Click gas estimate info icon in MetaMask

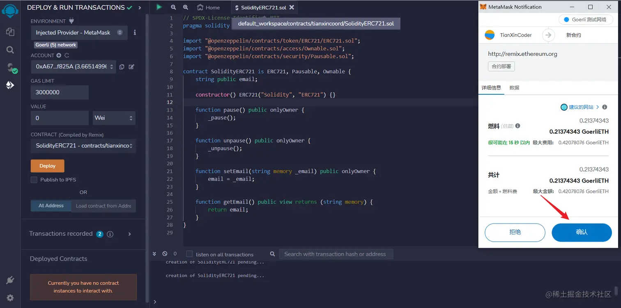[x=517, y=126]
